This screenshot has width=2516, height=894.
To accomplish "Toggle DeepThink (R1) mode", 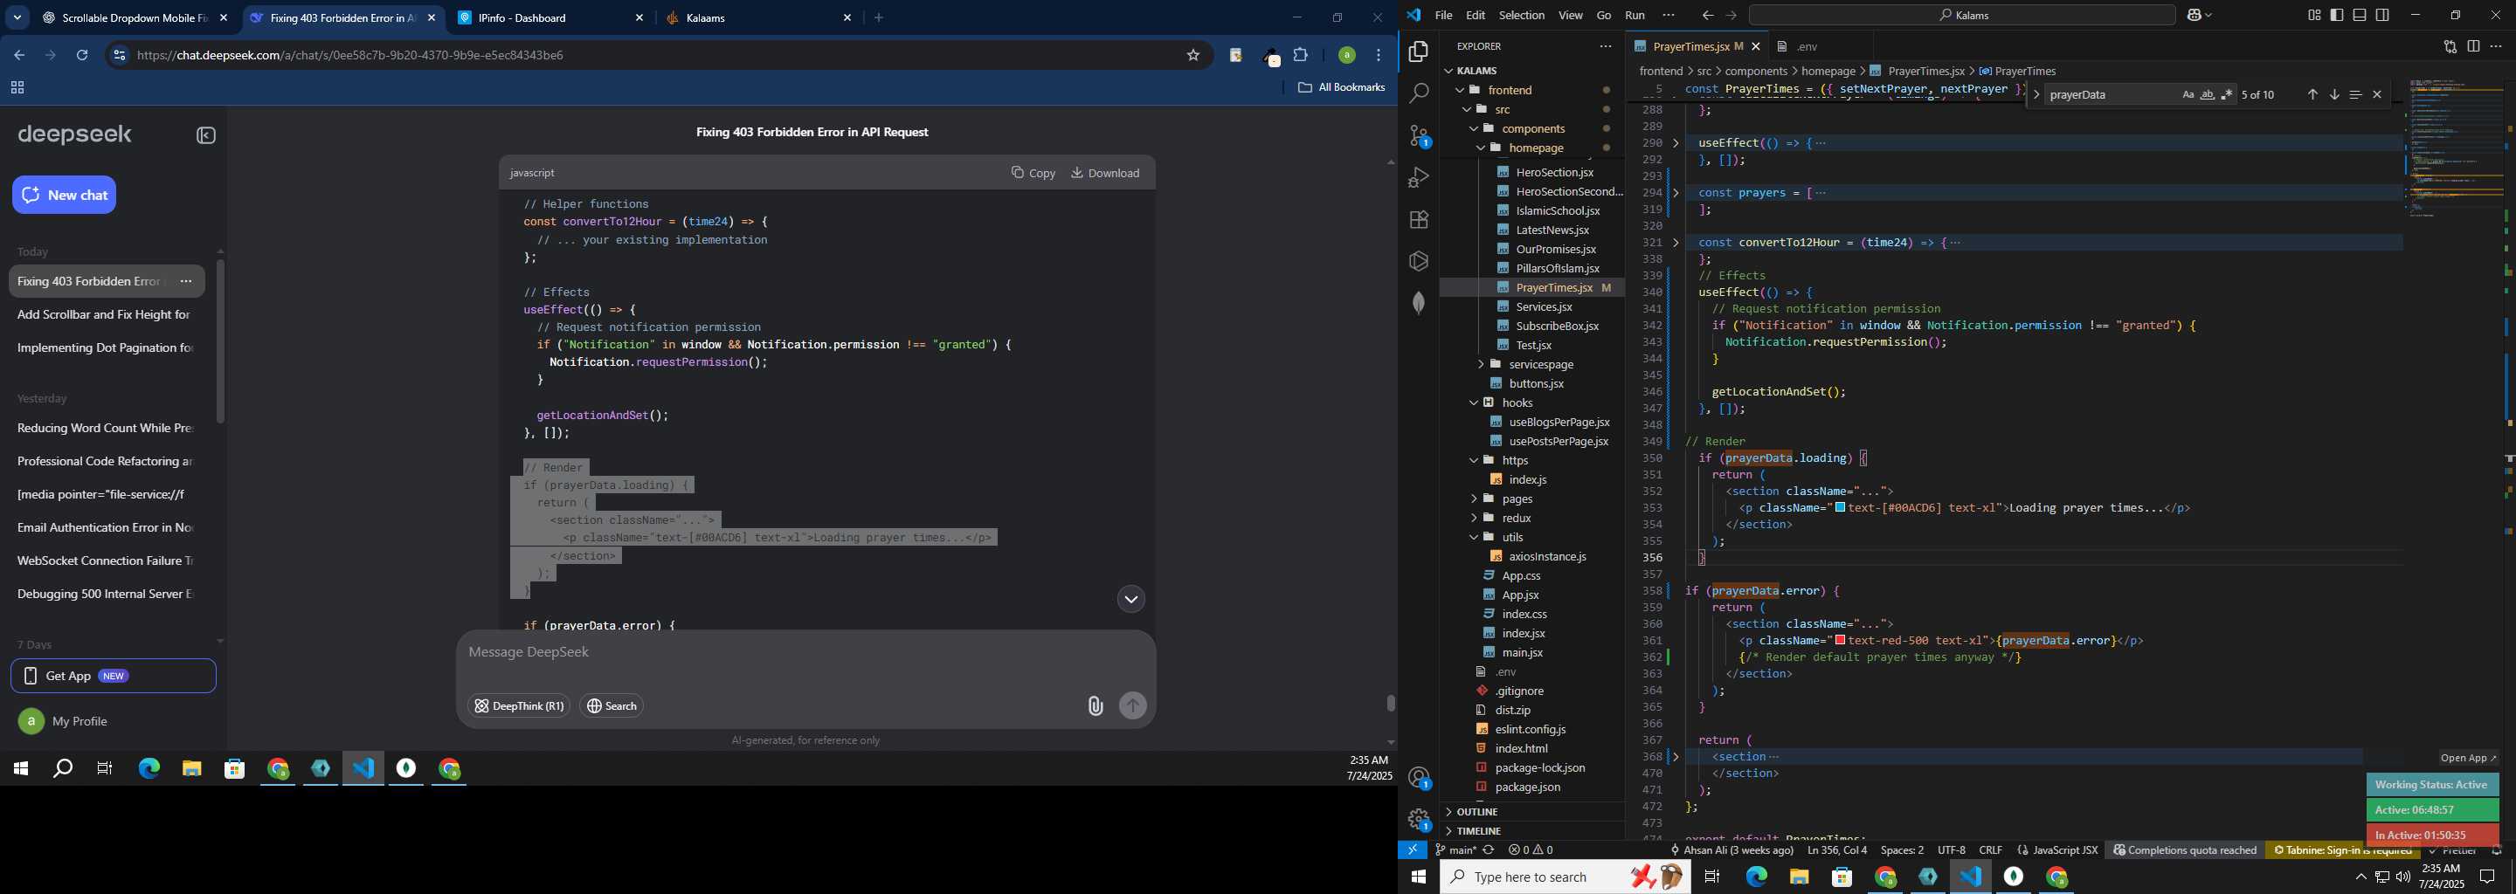I will click(x=519, y=705).
